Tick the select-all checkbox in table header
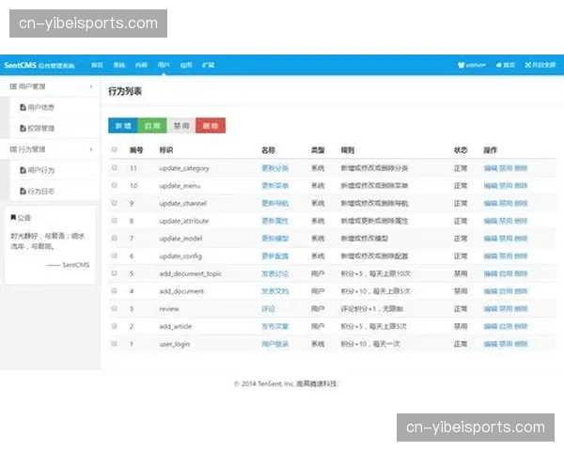This screenshot has height=451, width=564. (115, 149)
